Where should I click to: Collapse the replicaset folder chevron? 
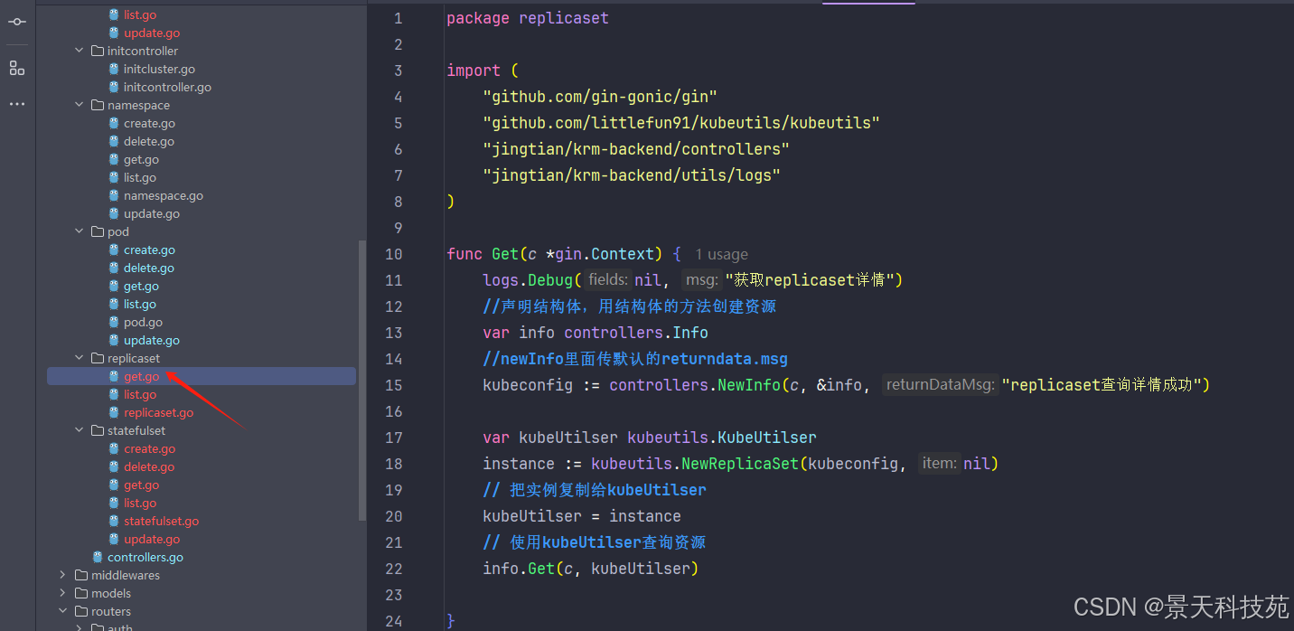80,358
